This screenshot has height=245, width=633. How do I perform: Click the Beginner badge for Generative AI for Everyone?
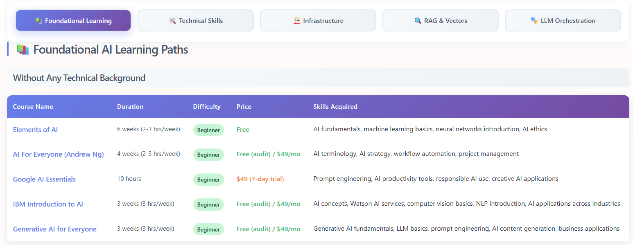(208, 229)
